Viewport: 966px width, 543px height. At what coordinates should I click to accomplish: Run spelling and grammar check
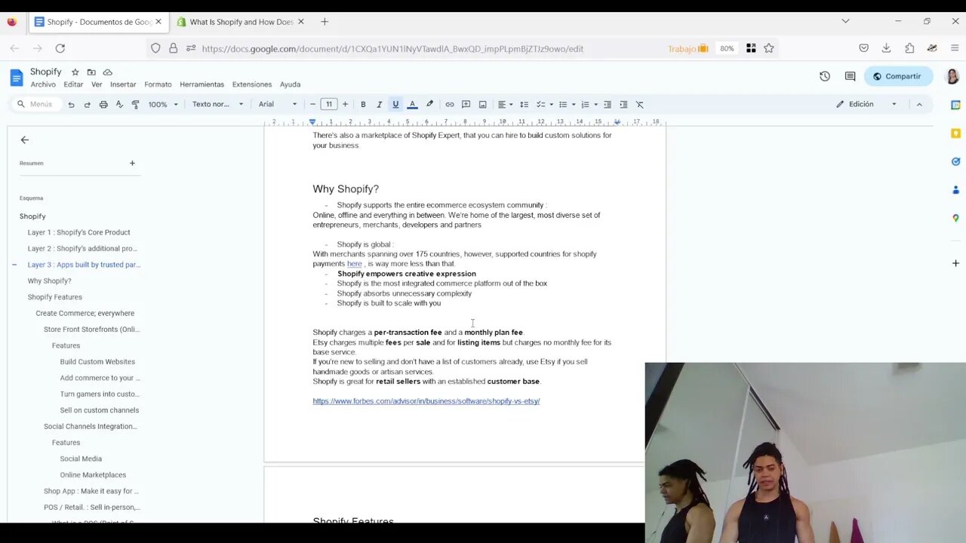(x=119, y=104)
